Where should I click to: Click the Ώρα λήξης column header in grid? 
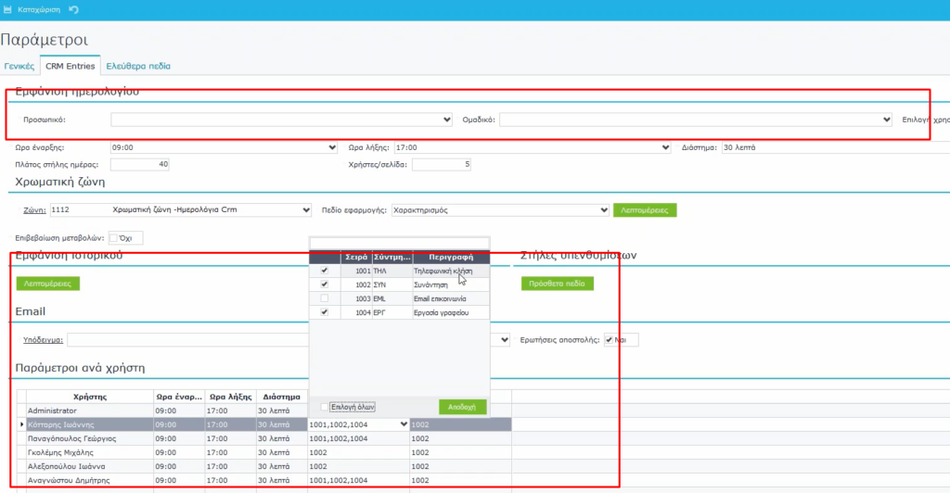click(230, 397)
